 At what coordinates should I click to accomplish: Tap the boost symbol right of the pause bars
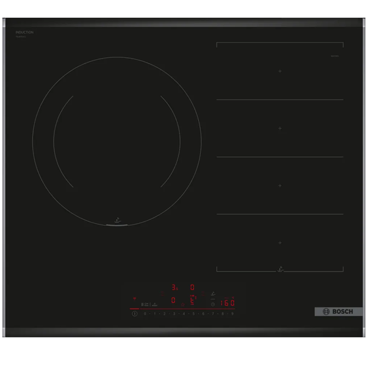pos(154,304)
